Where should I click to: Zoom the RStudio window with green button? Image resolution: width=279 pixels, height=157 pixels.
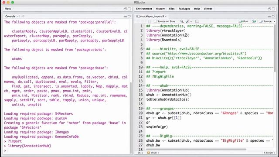point(13,2)
